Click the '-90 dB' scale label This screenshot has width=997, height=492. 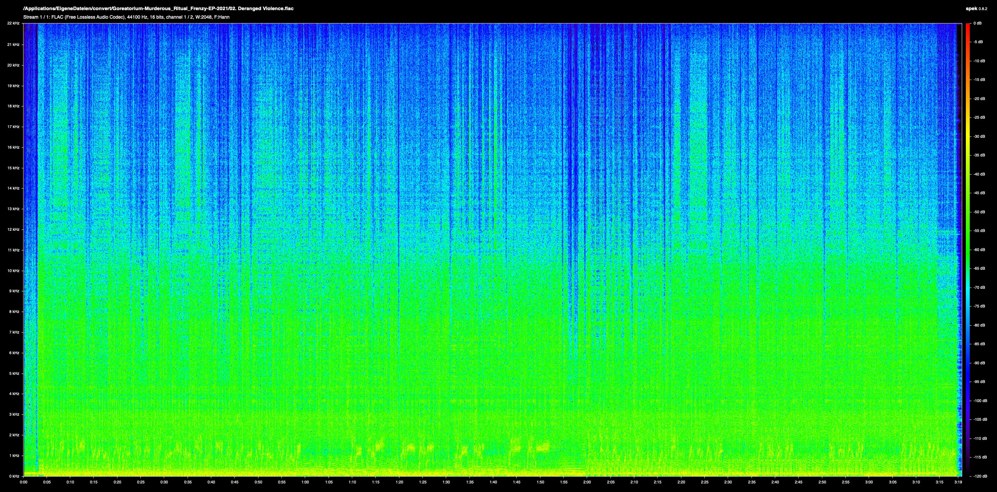pos(979,363)
